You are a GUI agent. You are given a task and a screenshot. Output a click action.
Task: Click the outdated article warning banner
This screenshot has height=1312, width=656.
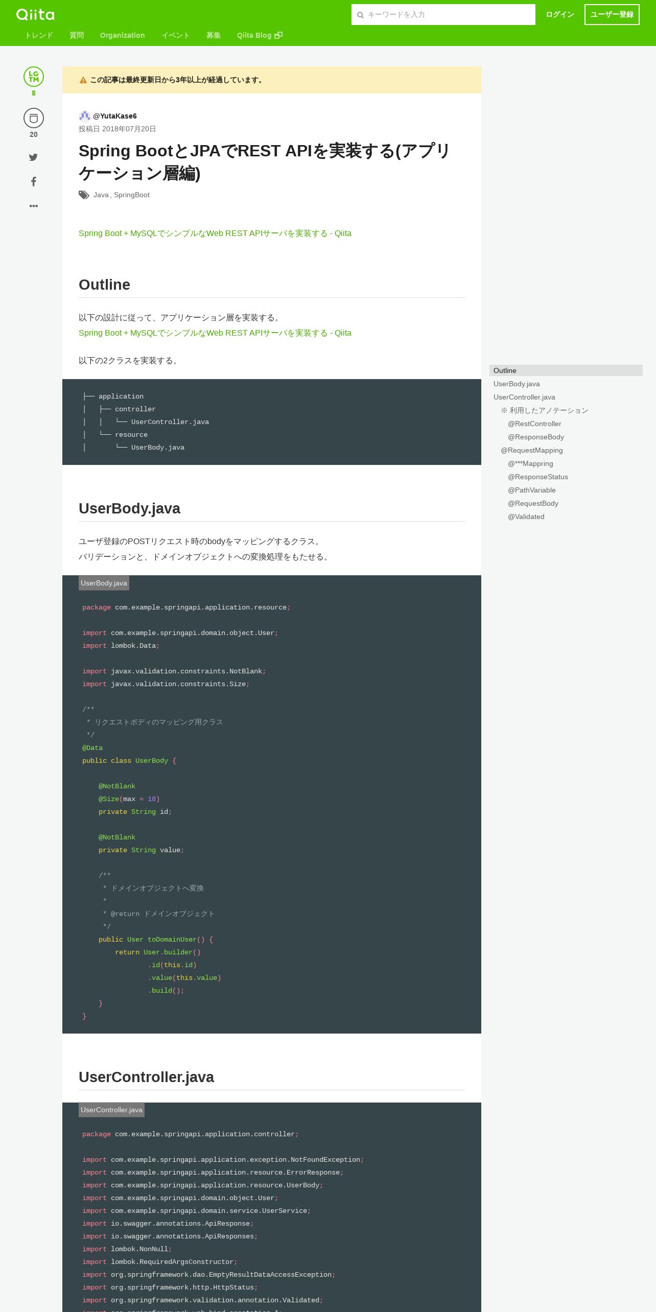pyautogui.click(x=272, y=80)
